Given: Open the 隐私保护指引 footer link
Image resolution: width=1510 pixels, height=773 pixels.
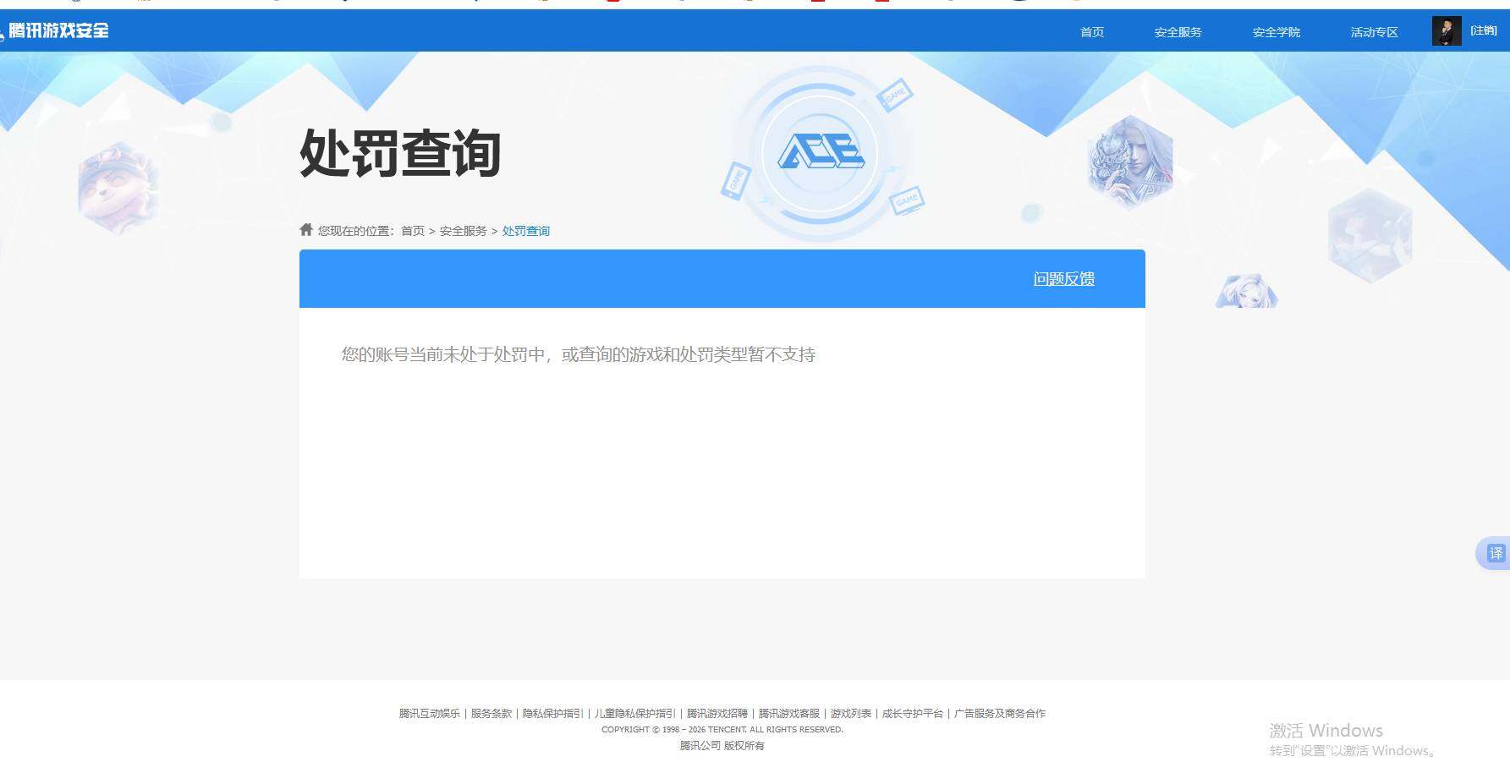Looking at the screenshot, I should pos(552,713).
